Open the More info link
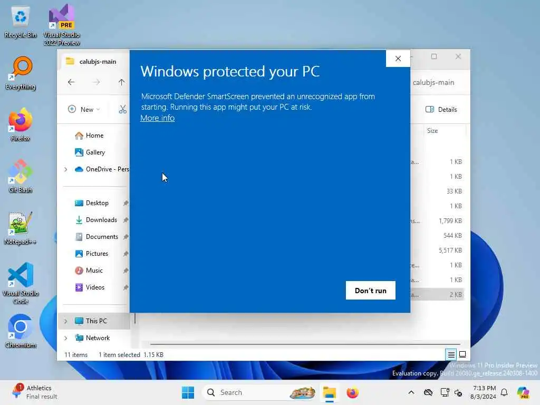 (x=157, y=118)
